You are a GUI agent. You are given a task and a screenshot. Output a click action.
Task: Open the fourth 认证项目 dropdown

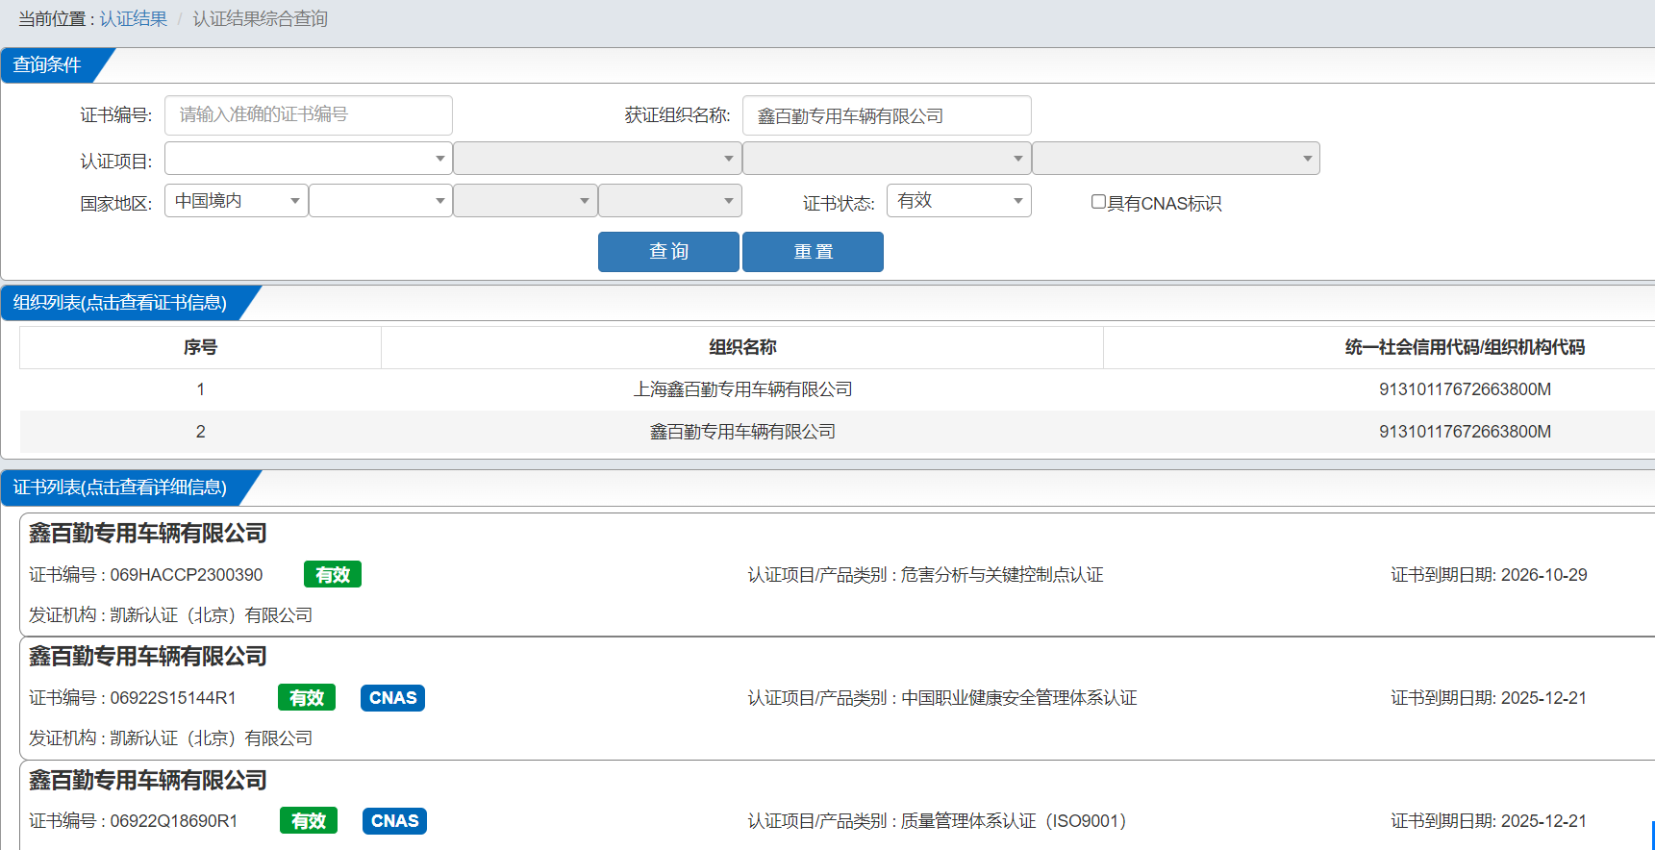(x=1176, y=159)
